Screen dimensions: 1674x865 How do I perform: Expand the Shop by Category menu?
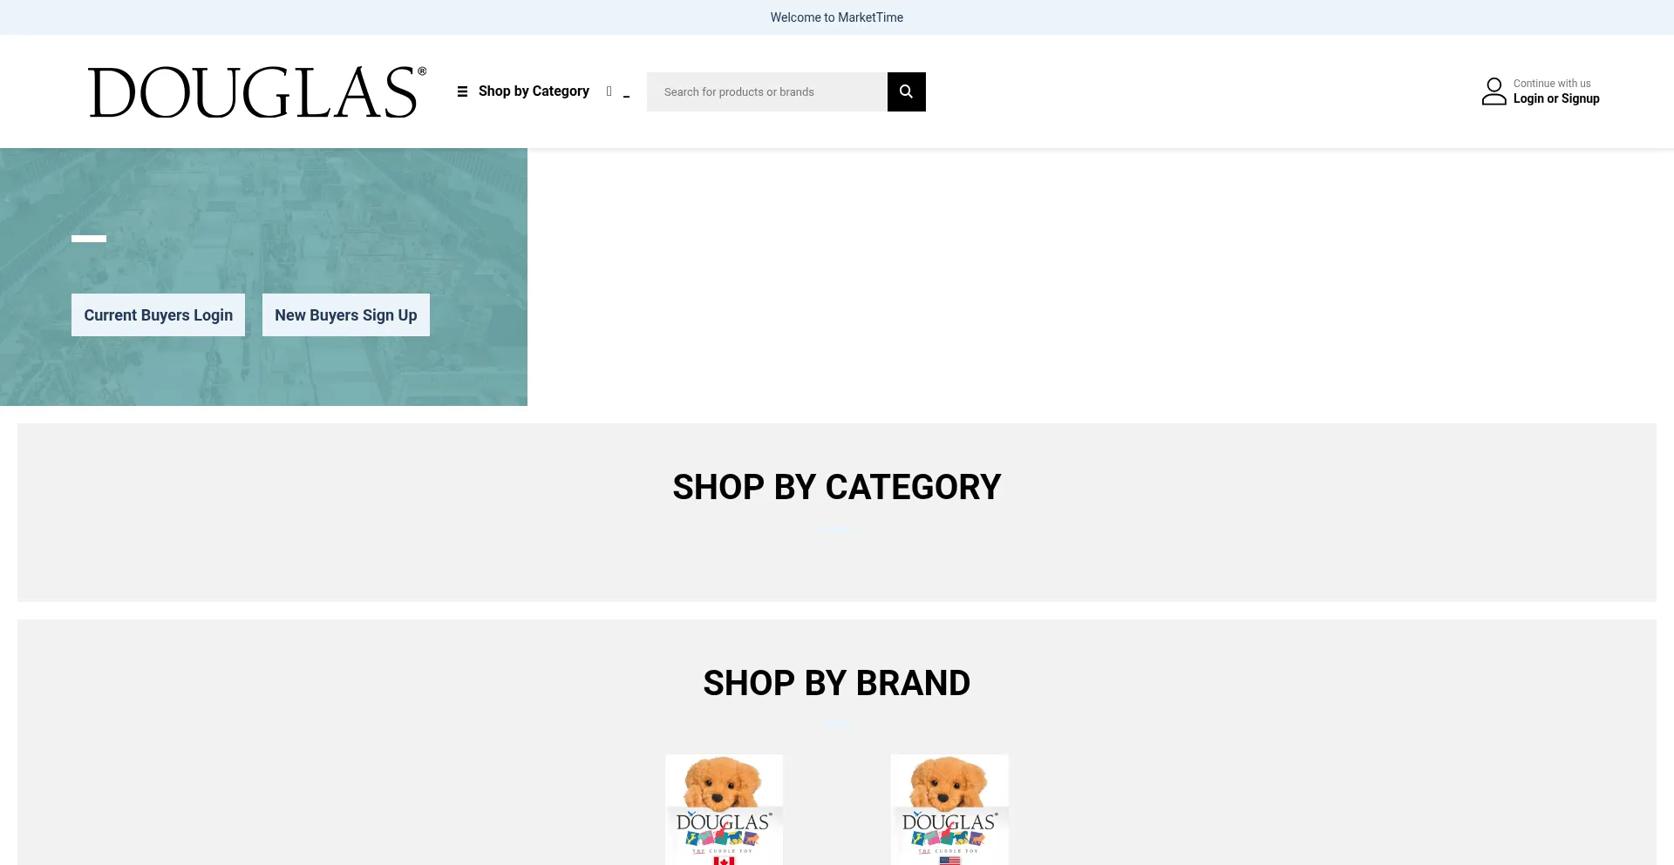click(x=534, y=91)
